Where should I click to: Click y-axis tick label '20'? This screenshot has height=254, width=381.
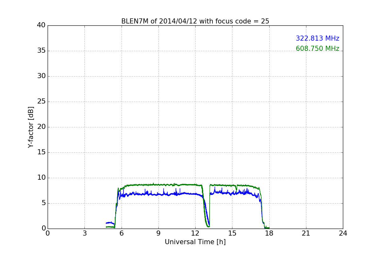point(41,127)
